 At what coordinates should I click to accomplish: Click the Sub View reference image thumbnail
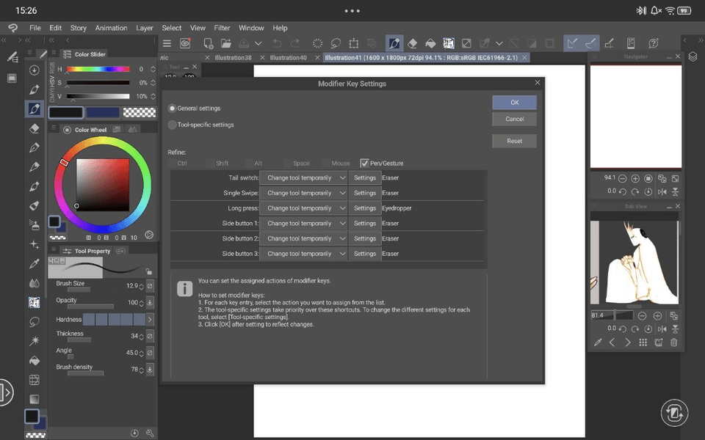click(634, 263)
